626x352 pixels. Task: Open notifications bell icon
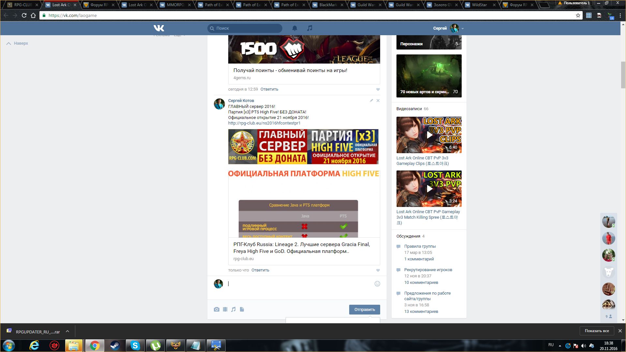tap(295, 28)
